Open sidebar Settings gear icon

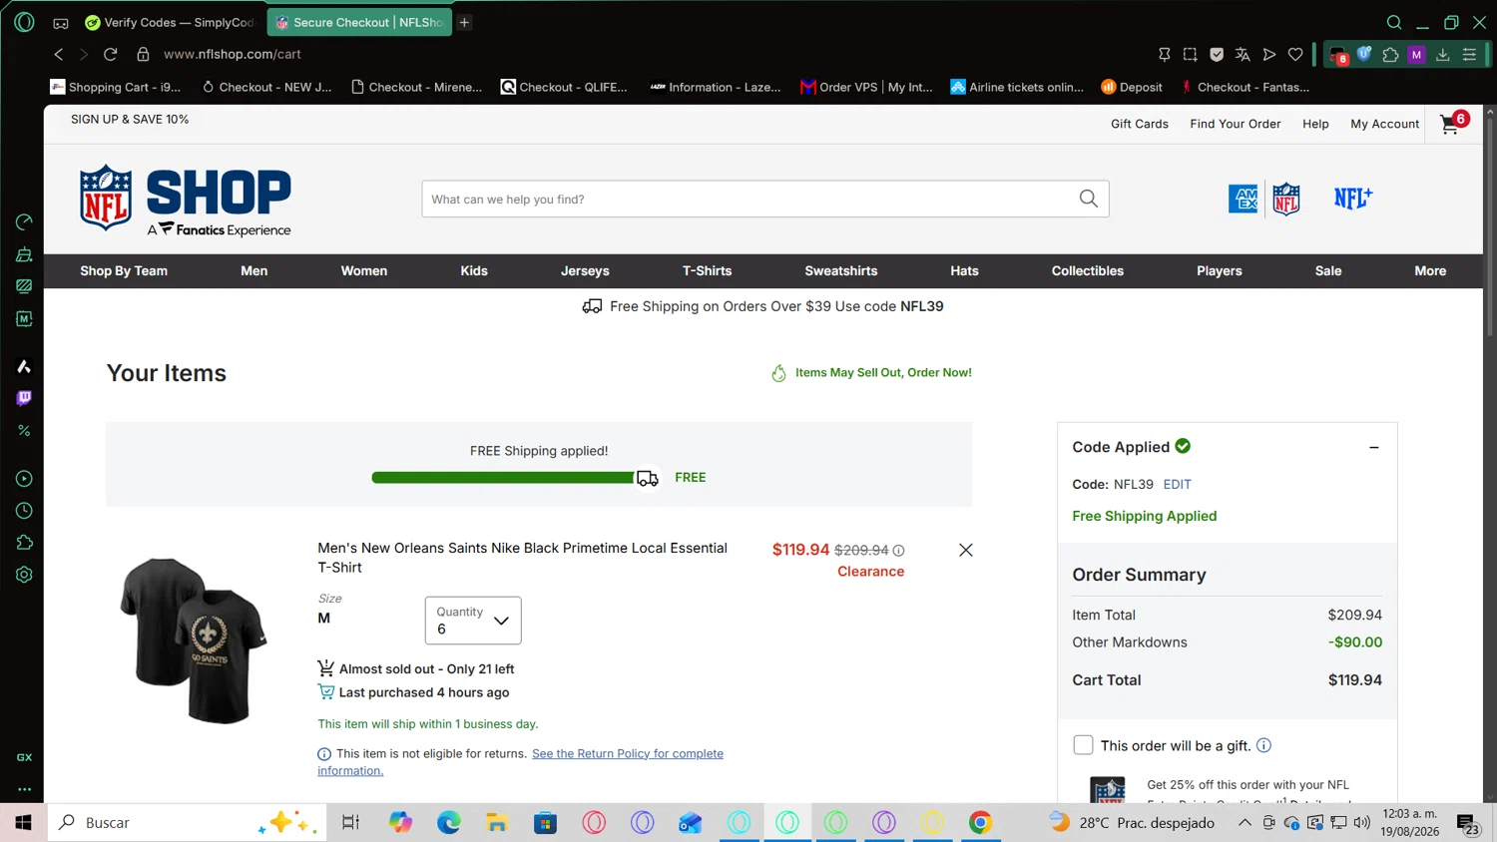pos(24,575)
